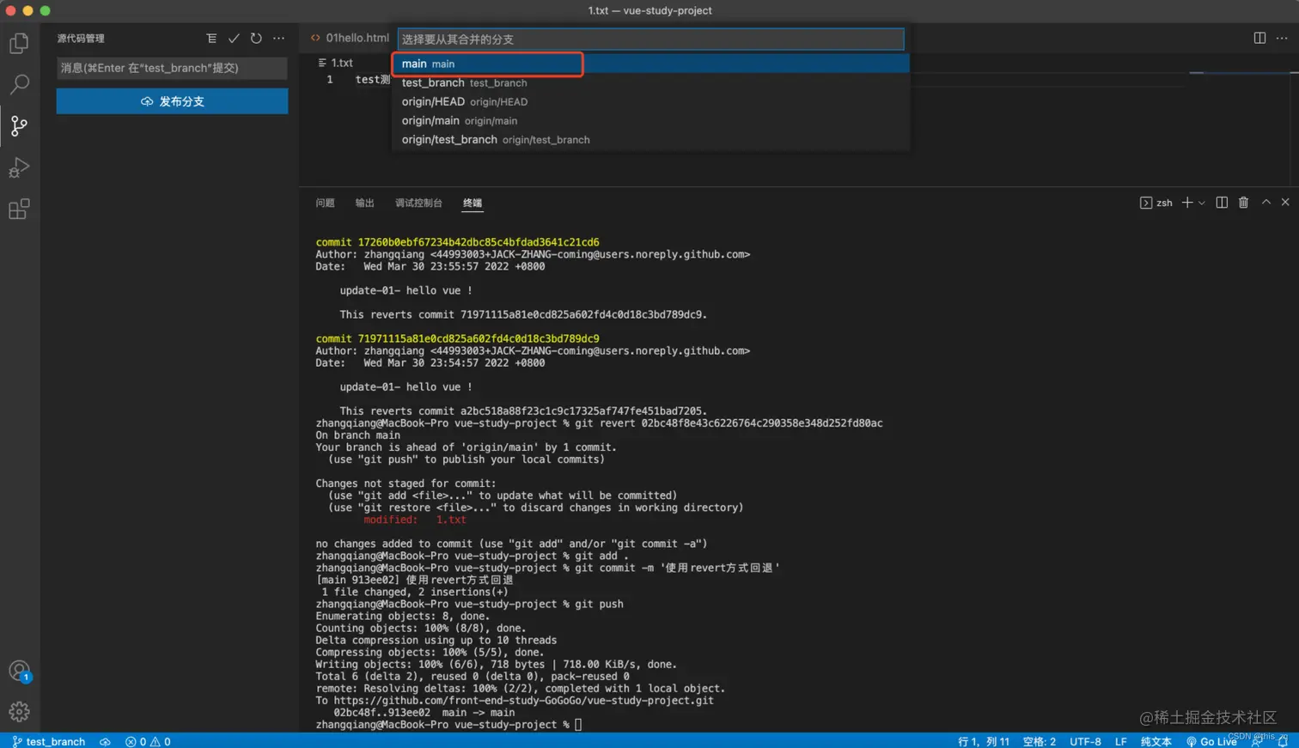Image resolution: width=1299 pixels, height=748 pixels.
Task: Kill terminal with trash icon
Action: point(1243,203)
